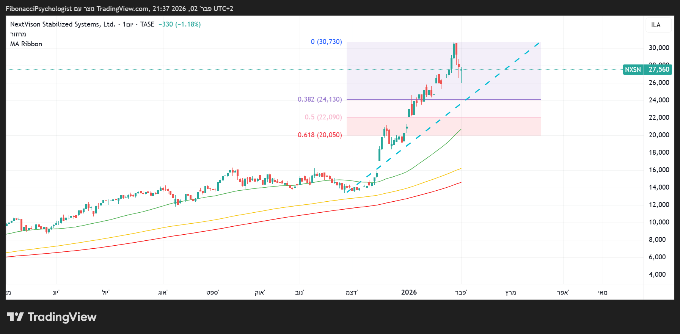Click the MA Ribbon indicator label
Viewport: 680px width, 334px height.
click(26, 44)
